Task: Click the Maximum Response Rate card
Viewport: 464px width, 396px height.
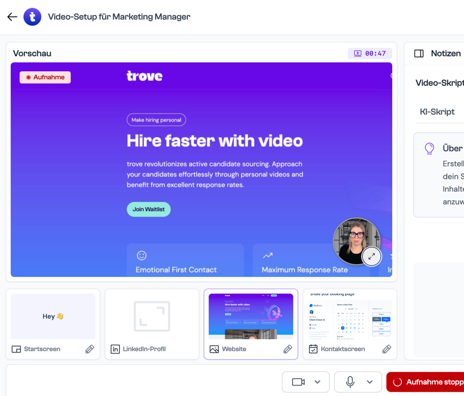Action: click(x=312, y=260)
